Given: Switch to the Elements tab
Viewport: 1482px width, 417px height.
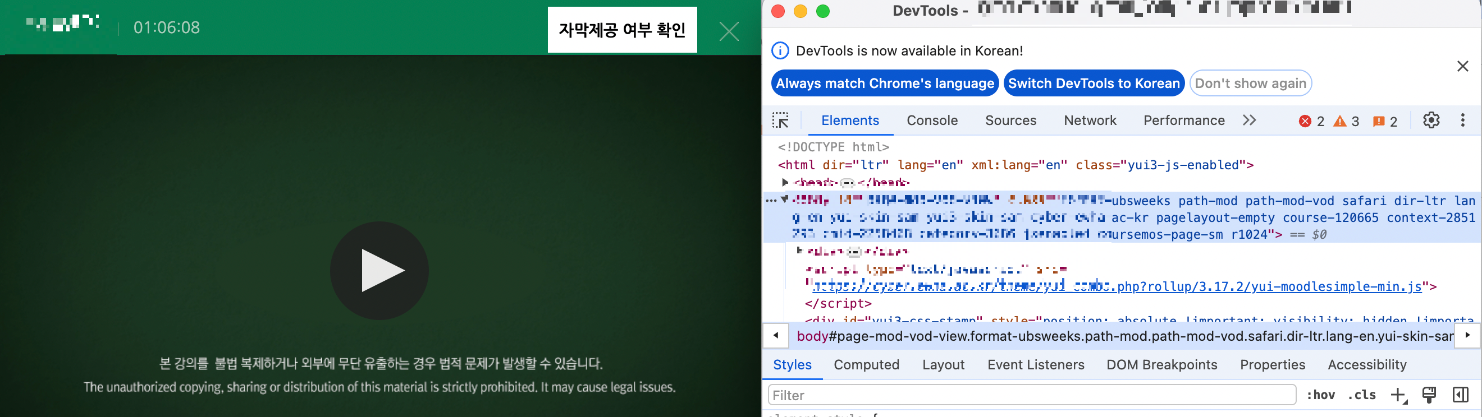Looking at the screenshot, I should 850,121.
